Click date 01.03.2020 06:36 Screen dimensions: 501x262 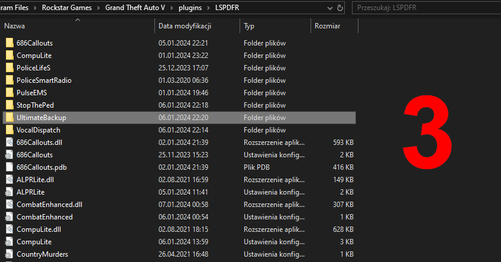coord(183,80)
